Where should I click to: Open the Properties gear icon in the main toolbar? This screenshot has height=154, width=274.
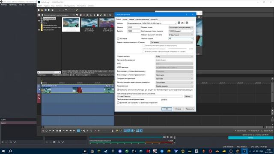(x=52, y=10)
